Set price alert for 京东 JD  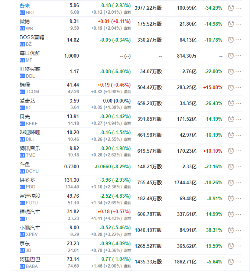[231, 246]
